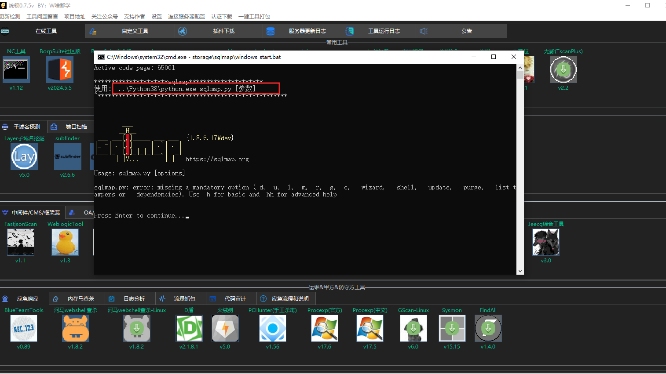This screenshot has width=666, height=374.
Task: Open the FastjsonScan tool
Action: pyautogui.click(x=21, y=242)
